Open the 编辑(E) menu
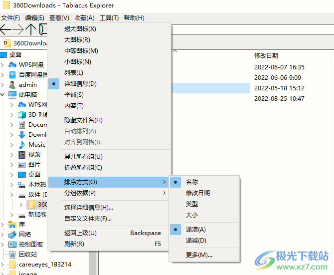Image resolution: width=334 pixels, height=275 pixels. 34,18
